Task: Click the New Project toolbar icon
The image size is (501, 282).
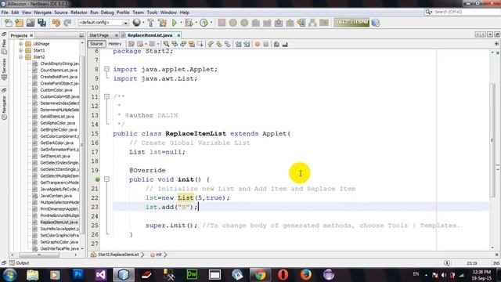Action: (19, 23)
